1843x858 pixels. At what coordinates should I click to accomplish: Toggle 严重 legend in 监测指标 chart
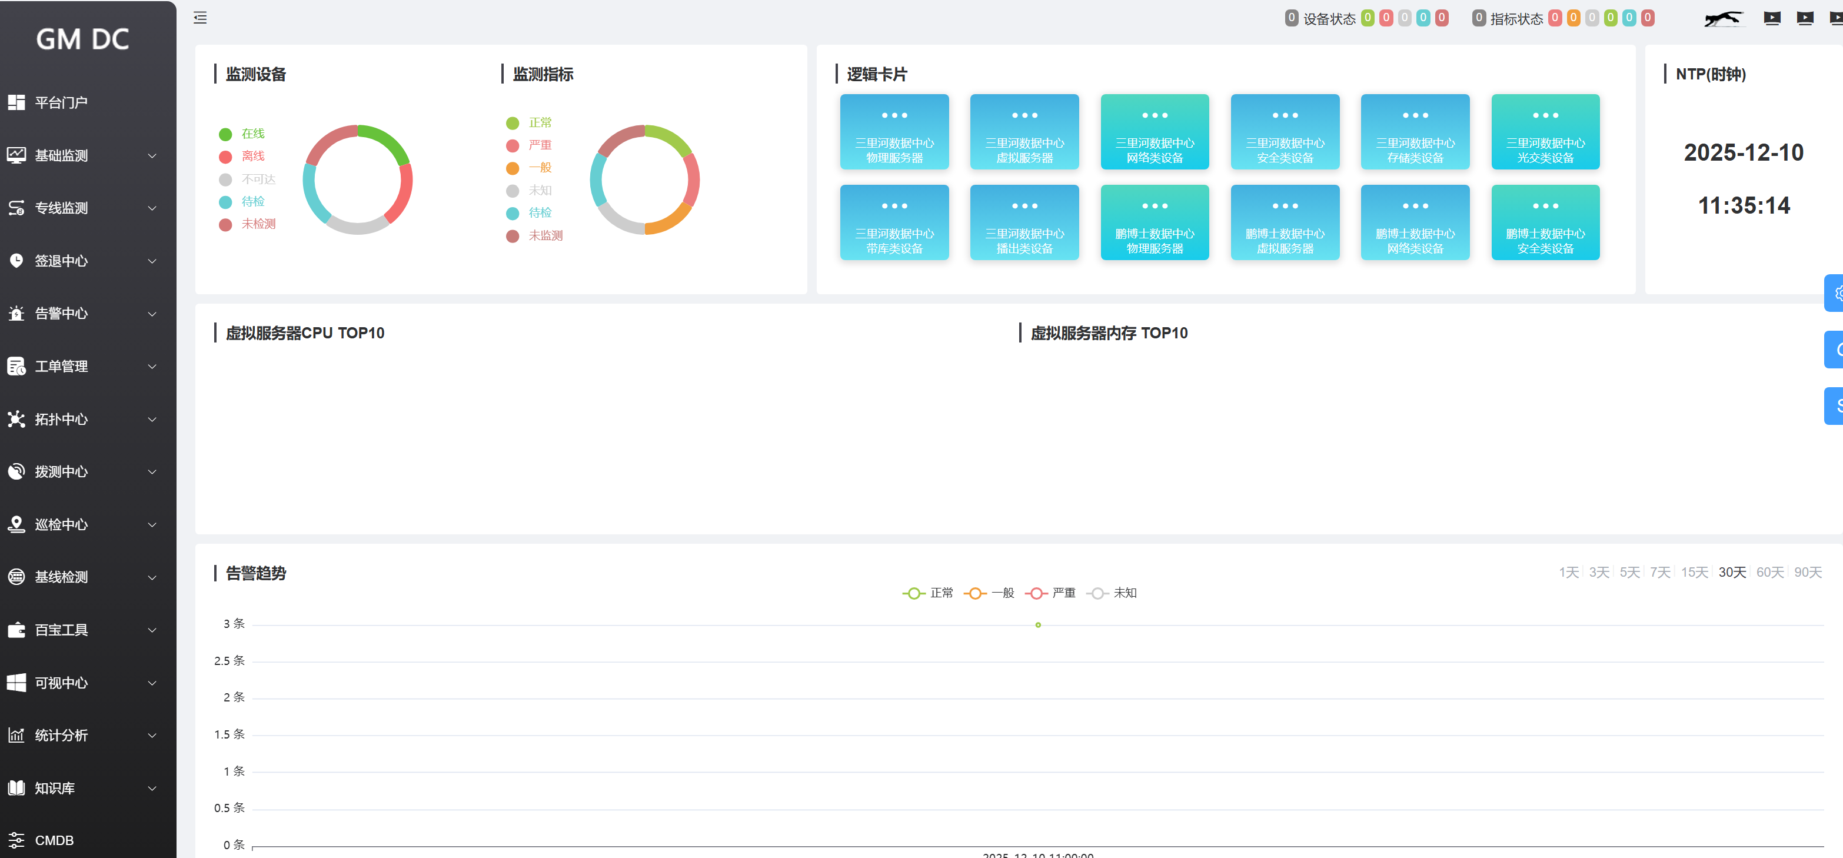coord(530,145)
